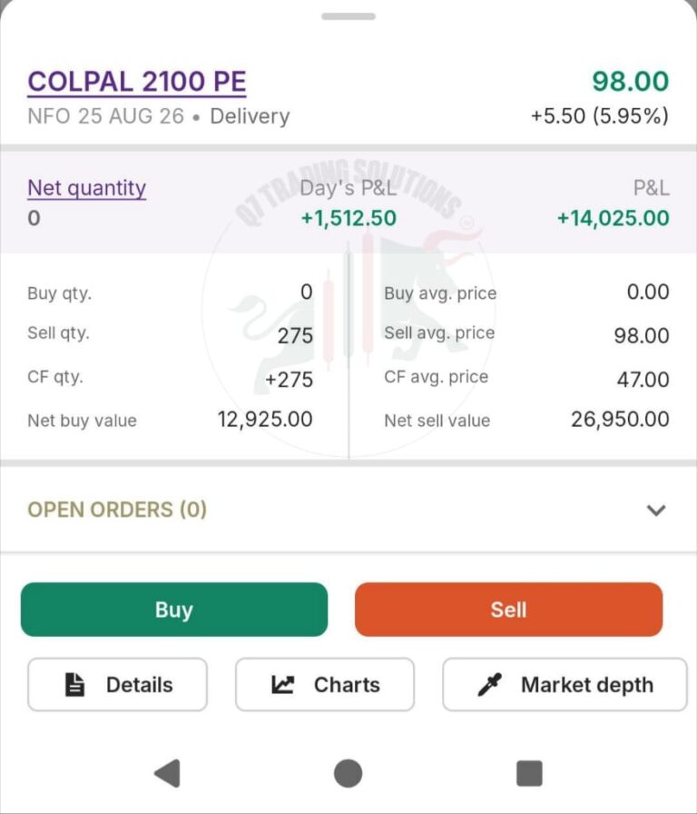Tap the P&L value +14,025.00
The width and height of the screenshot is (697, 814).
pos(613,218)
